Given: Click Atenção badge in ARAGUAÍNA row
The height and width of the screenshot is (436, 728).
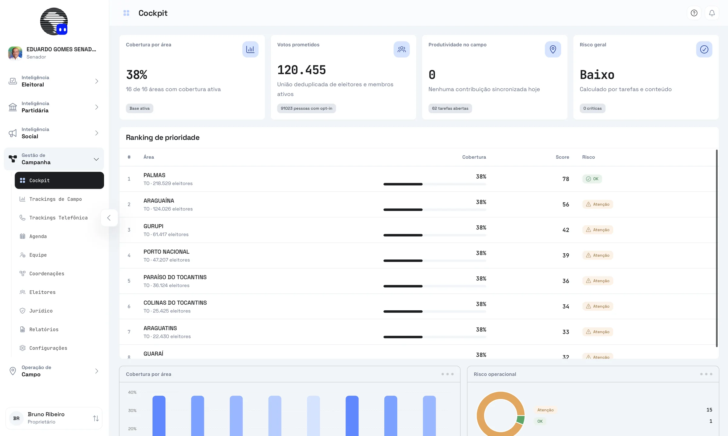Looking at the screenshot, I should coord(598,204).
